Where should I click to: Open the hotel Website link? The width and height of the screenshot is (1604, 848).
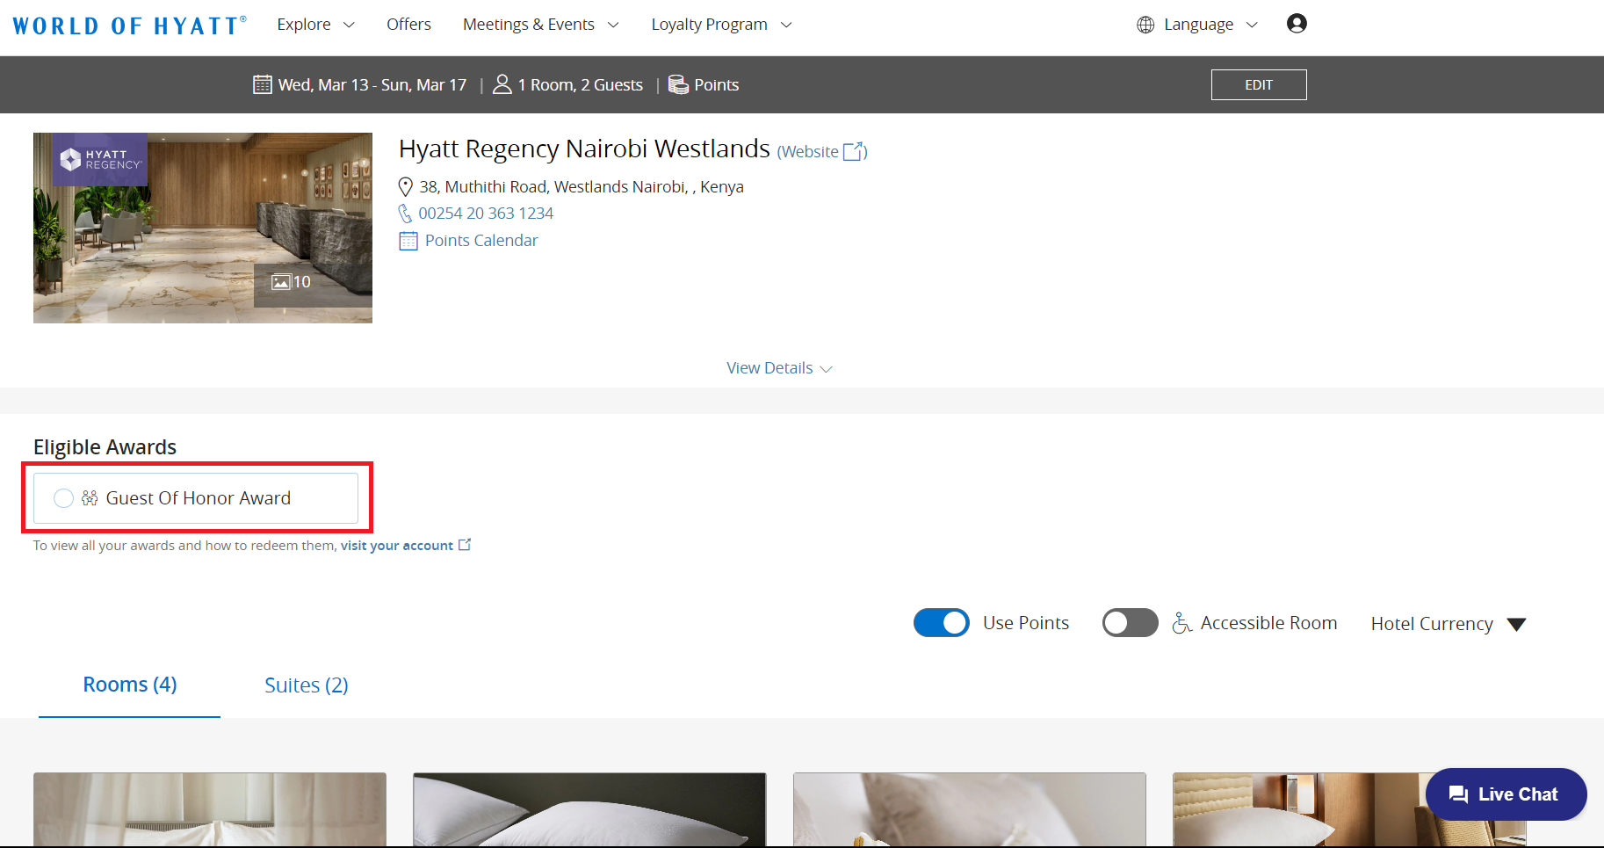click(821, 151)
